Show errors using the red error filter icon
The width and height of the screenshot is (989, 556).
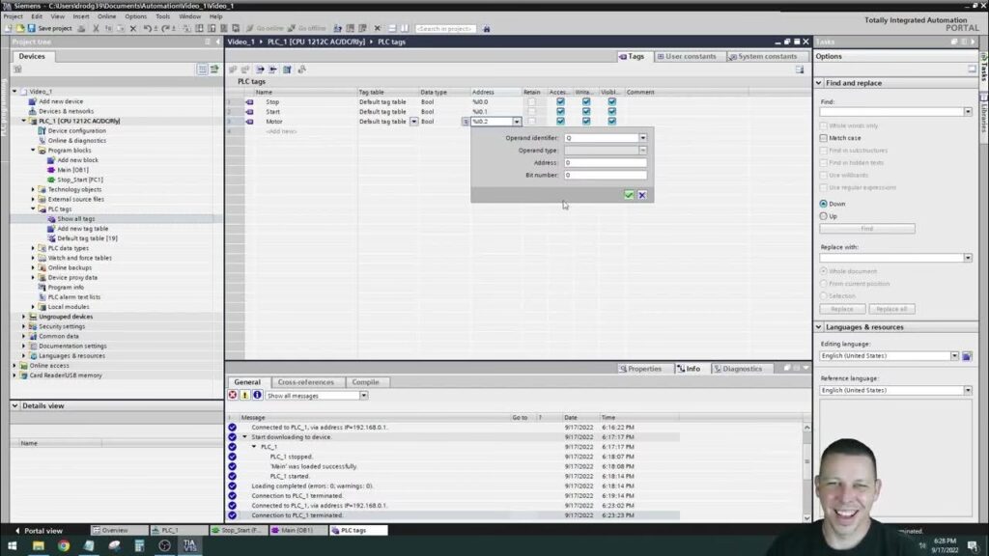point(233,396)
